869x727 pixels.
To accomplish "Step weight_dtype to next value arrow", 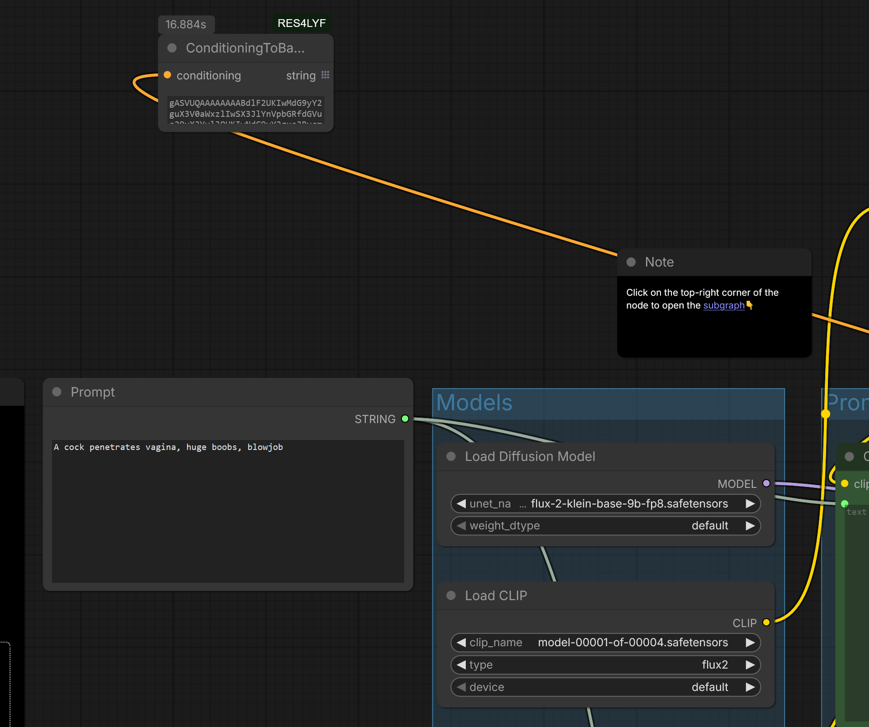I will point(750,525).
